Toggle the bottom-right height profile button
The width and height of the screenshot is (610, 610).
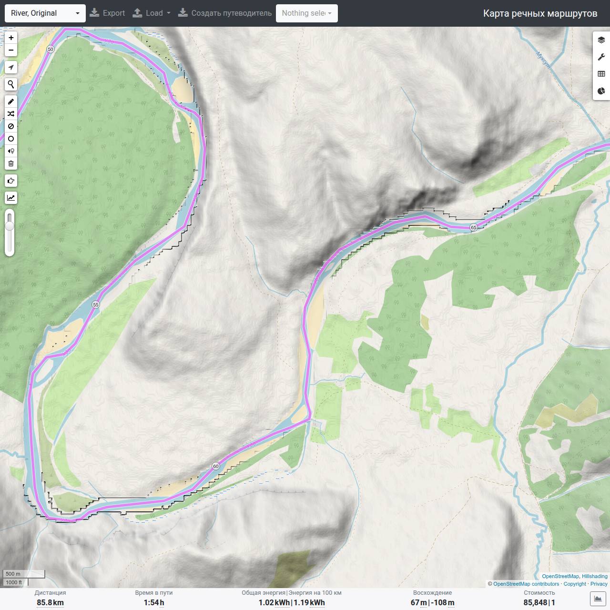[x=598, y=599]
